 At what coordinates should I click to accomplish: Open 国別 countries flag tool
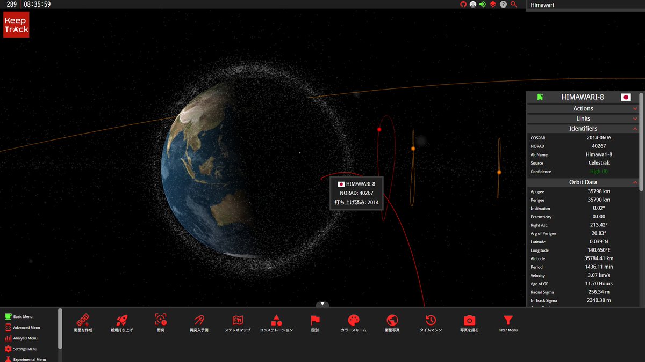click(315, 323)
